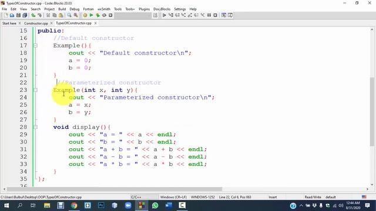This screenshot has height=211, width=376.
Task: Close the Constructor.cpp tab
Action: (x=51, y=23)
